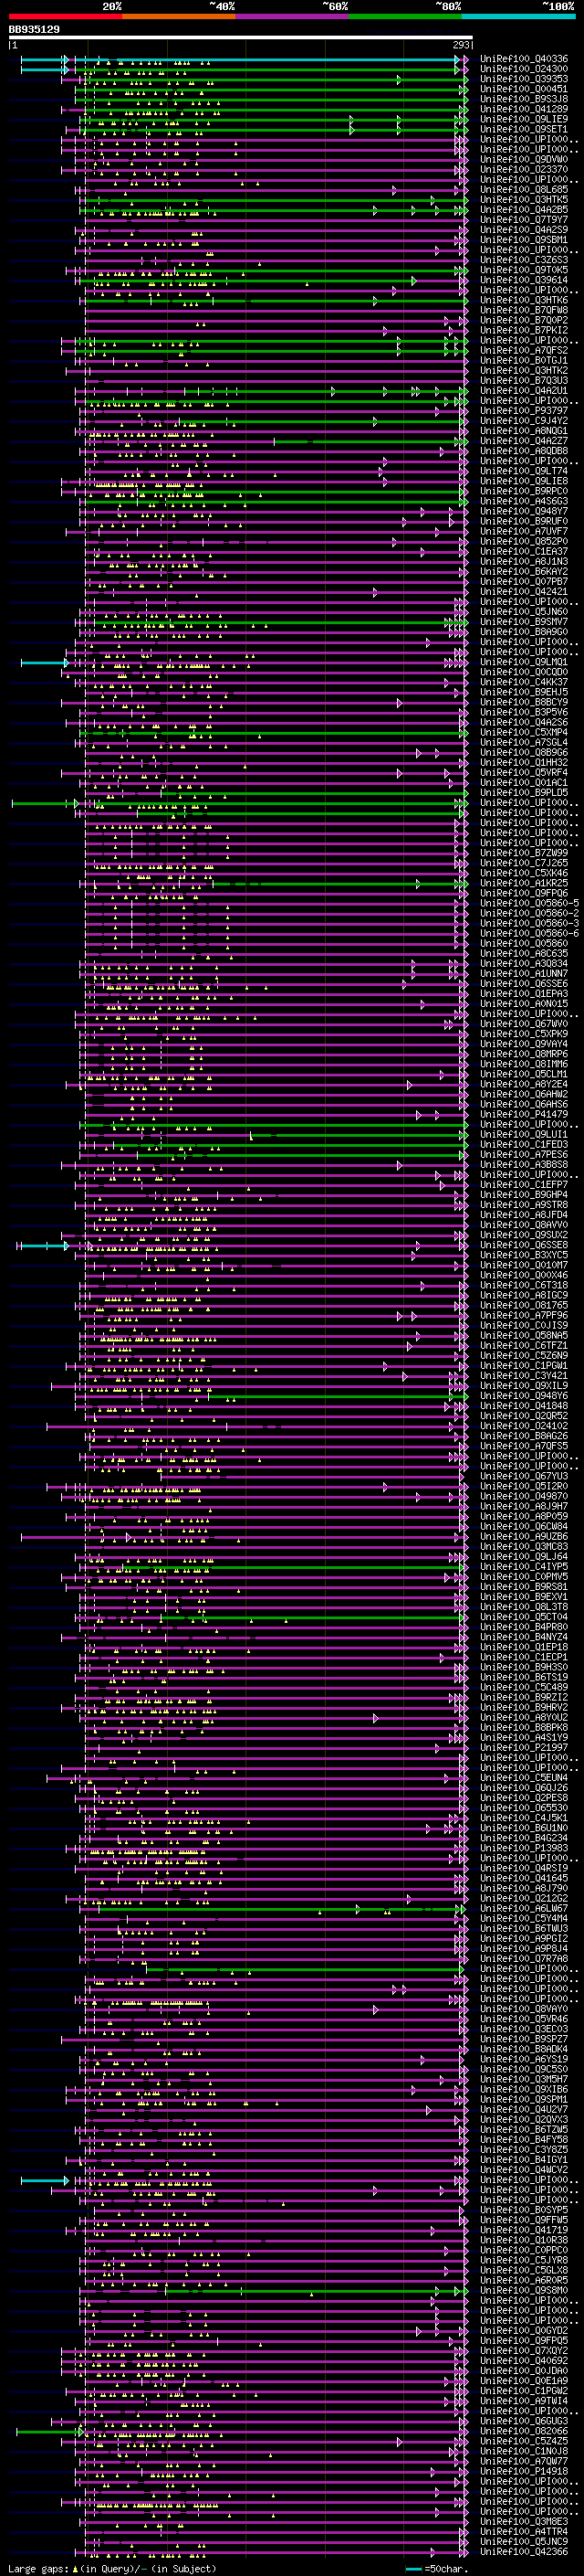This screenshot has height=2576, width=584.
Task: Select the UniRef100_Q7T9Y7 label
Action: point(524,220)
